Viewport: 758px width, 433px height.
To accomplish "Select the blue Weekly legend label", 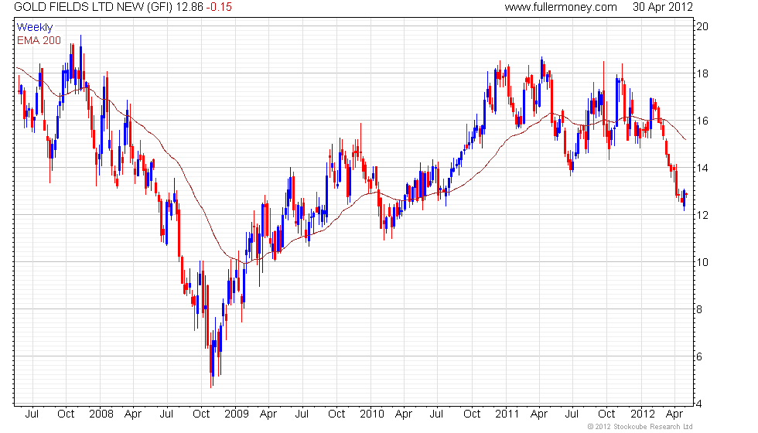I will tap(34, 28).
